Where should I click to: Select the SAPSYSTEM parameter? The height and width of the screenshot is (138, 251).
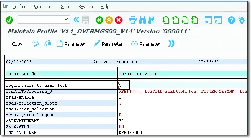click(x=18, y=127)
